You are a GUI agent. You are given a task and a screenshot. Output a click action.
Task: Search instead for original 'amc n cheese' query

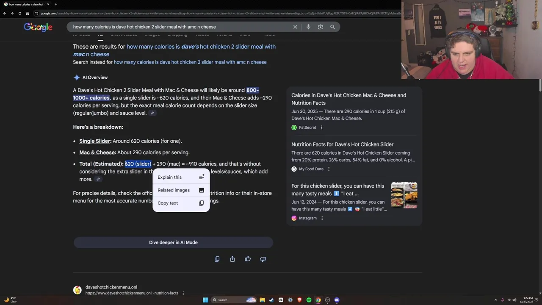[x=190, y=62]
